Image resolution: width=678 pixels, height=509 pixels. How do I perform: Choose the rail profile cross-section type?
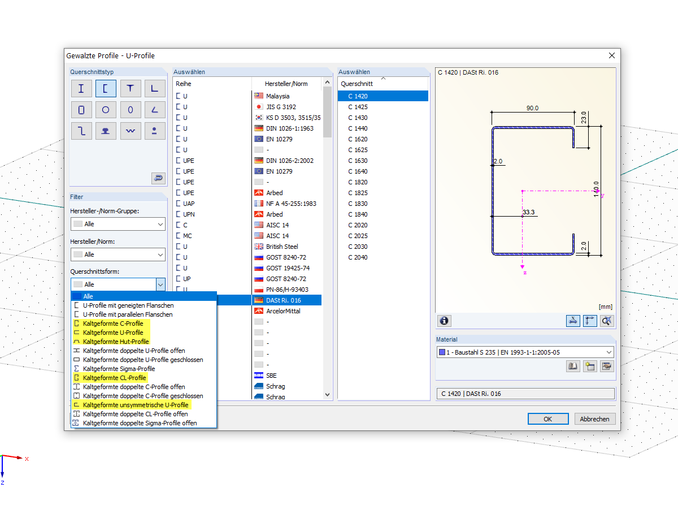click(106, 131)
